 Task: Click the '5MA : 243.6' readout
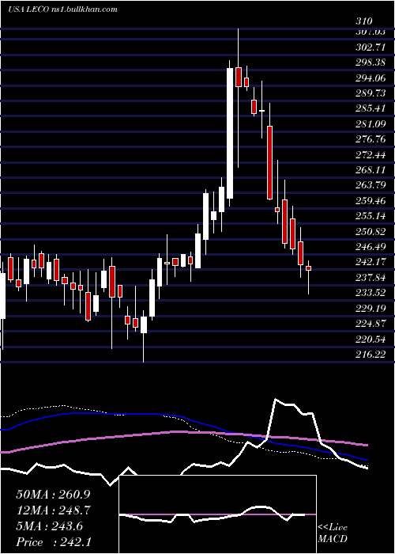pyautogui.click(x=50, y=526)
